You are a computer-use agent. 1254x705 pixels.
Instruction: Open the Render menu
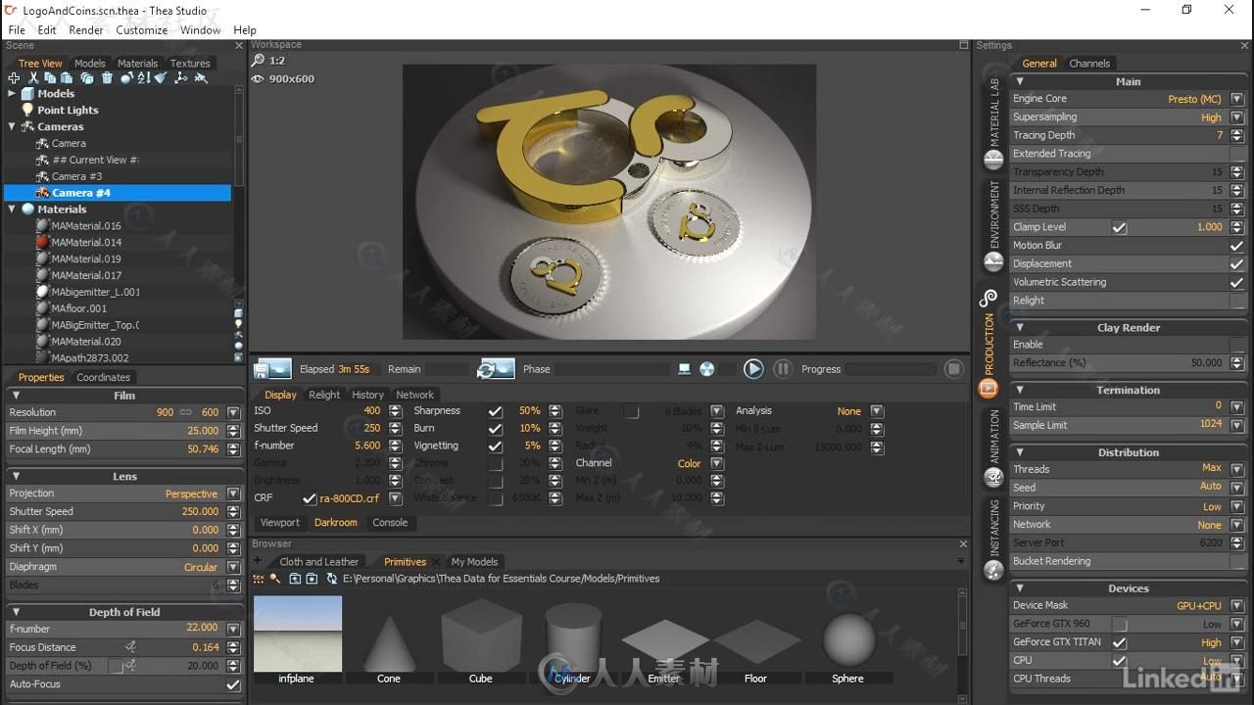[86, 29]
